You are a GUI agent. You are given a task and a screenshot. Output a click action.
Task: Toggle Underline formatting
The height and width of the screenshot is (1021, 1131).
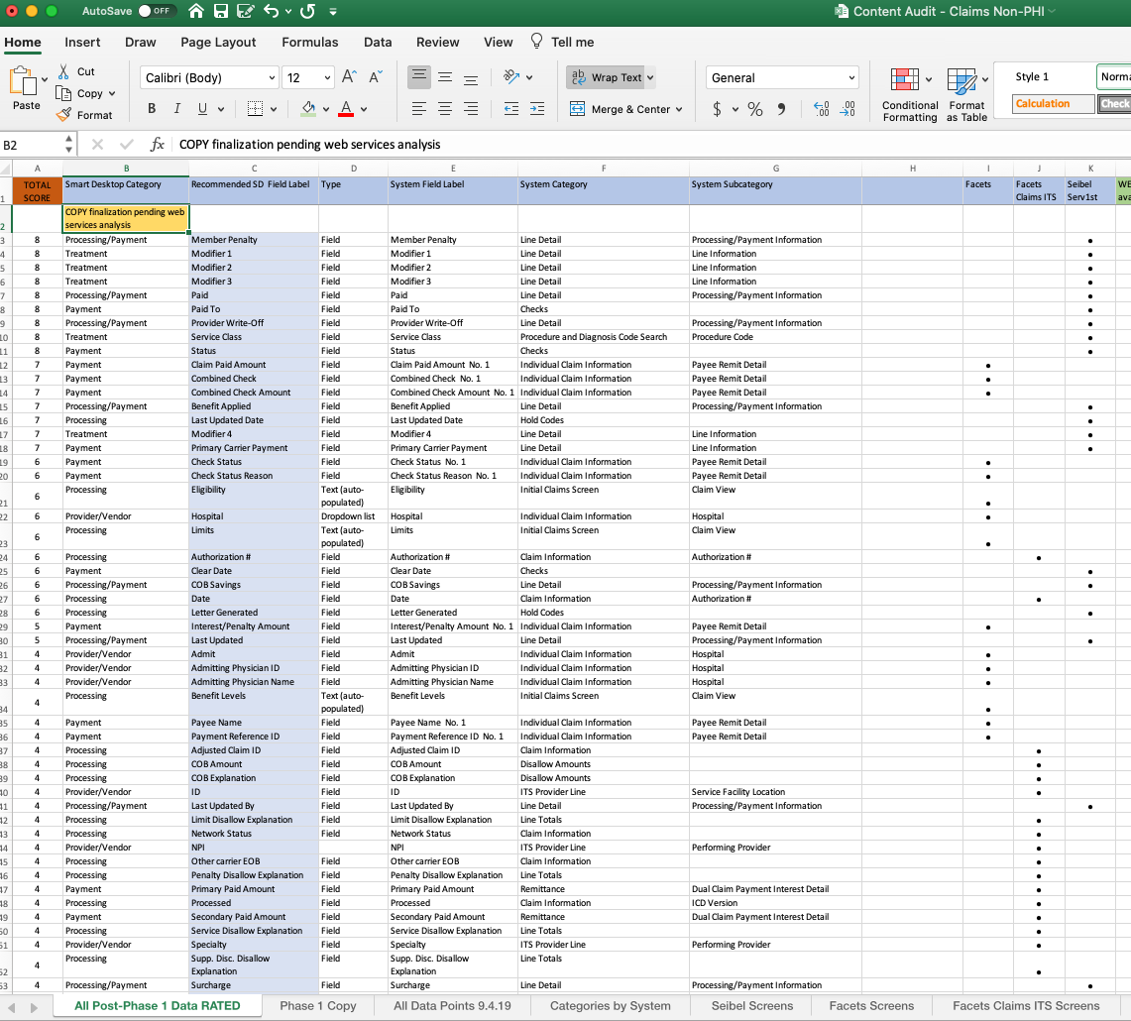click(x=202, y=108)
